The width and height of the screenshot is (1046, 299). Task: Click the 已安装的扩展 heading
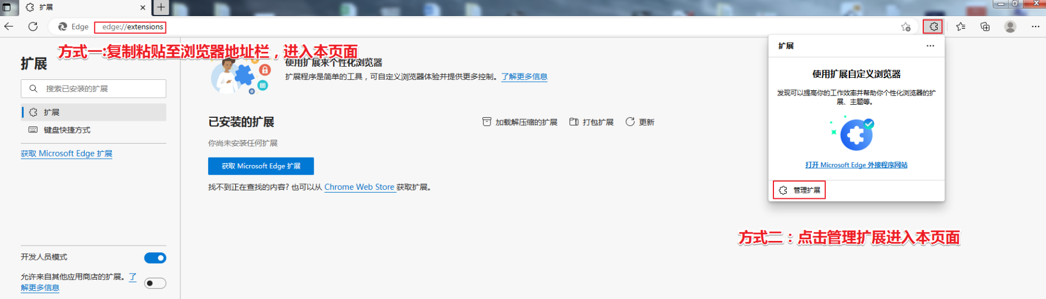(x=241, y=122)
